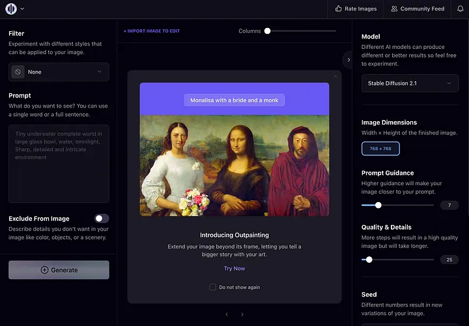
Task: Expand the Stable Diffusion 2.1 model dropdown
Action: 410,83
